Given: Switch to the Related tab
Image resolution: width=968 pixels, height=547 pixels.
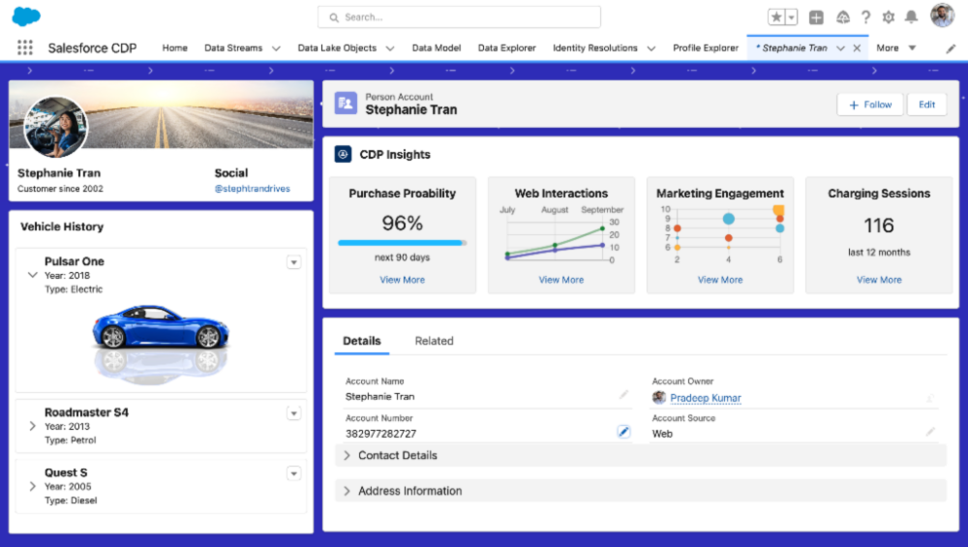Looking at the screenshot, I should click(x=434, y=341).
